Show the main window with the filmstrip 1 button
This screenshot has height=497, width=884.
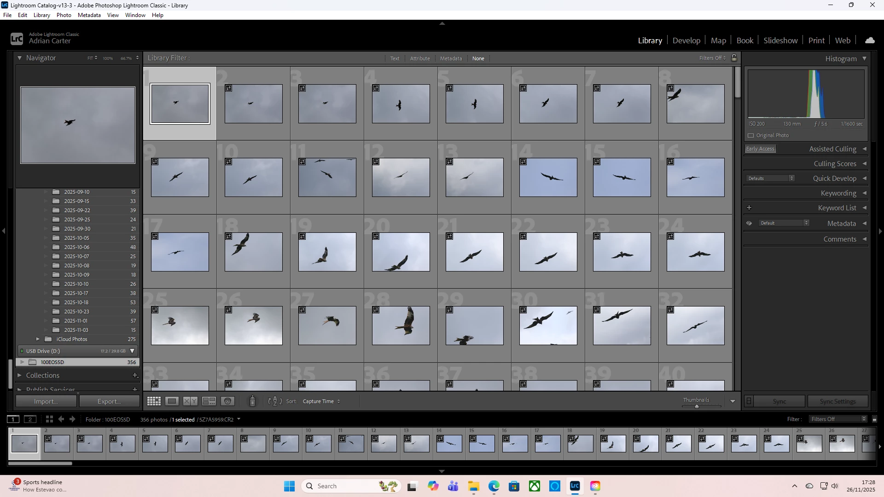tap(13, 419)
